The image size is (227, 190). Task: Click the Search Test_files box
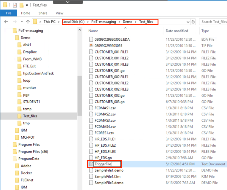(x=213, y=22)
